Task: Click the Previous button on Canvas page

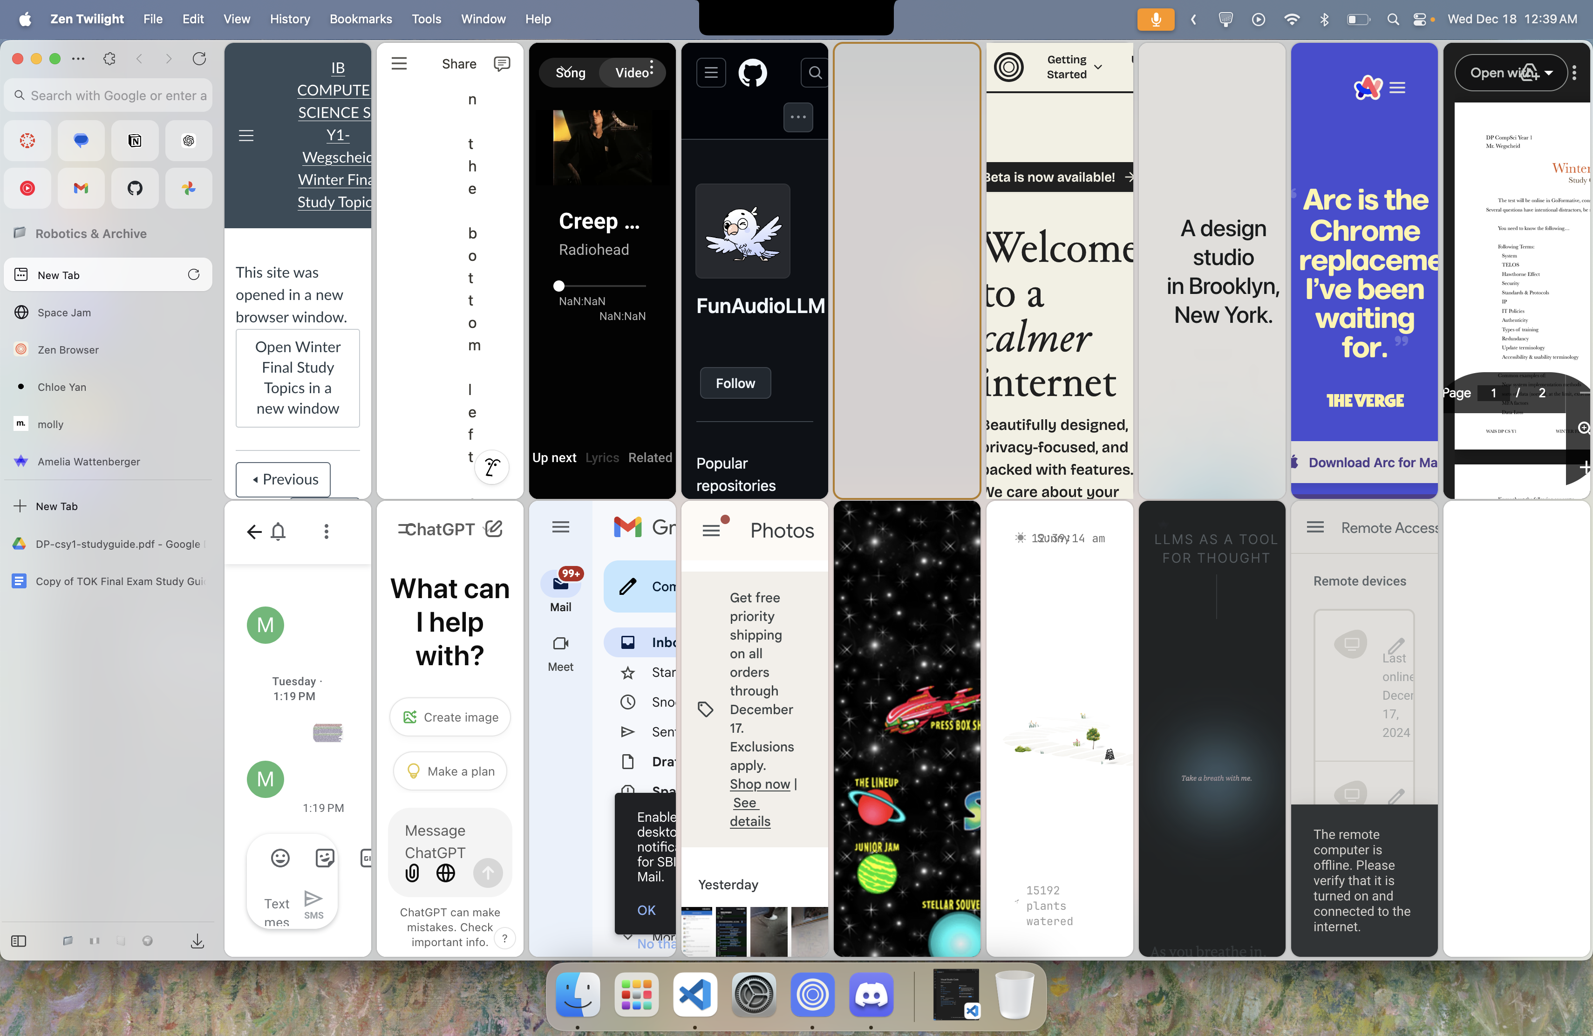Action: click(283, 479)
